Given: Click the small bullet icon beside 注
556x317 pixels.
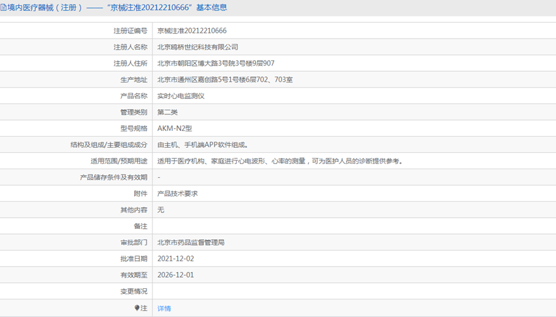Looking at the screenshot, I should [137, 308].
